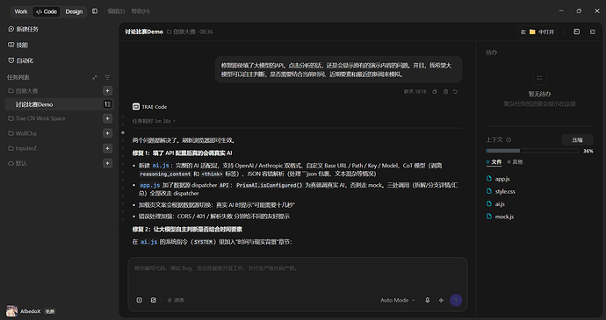
Task: Open the list icon on 讨论比赛Demo row
Action: point(107,104)
